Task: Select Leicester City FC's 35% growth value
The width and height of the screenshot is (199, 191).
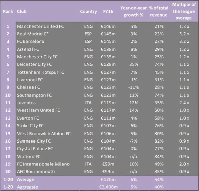Action: 134,64
